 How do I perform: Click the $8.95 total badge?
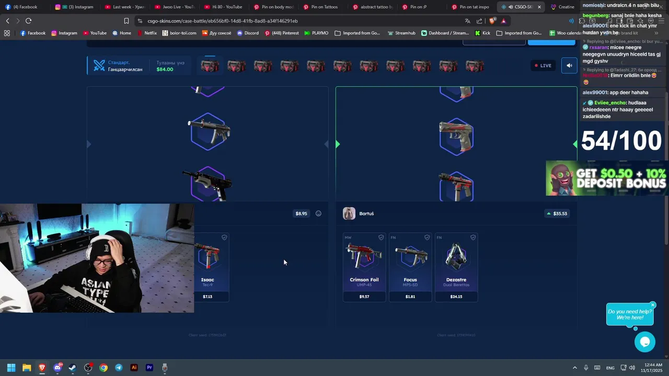click(301, 214)
